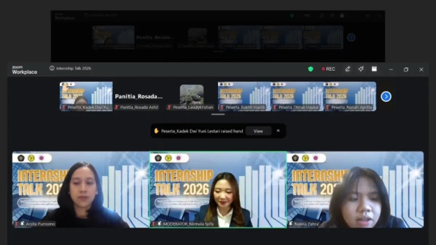The height and width of the screenshot is (245, 436).
Task: Click next arrow in the background Zoom window
Action: 351,37
